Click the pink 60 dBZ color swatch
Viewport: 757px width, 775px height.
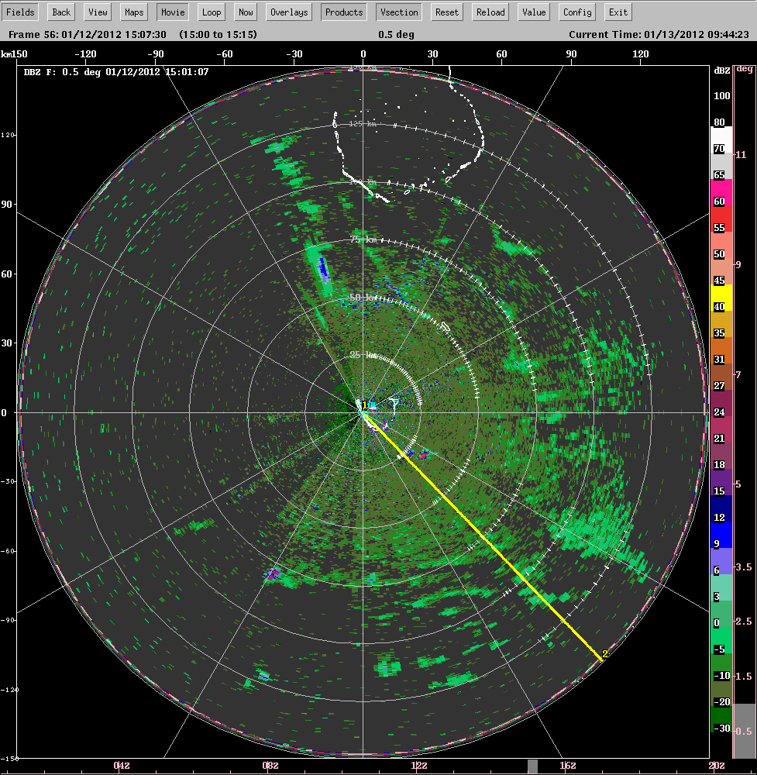click(721, 193)
